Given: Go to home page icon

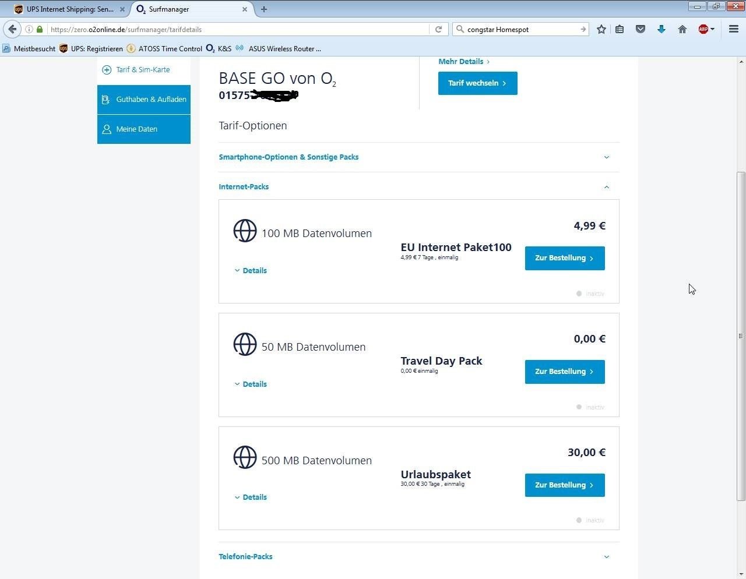Looking at the screenshot, I should coord(682,29).
